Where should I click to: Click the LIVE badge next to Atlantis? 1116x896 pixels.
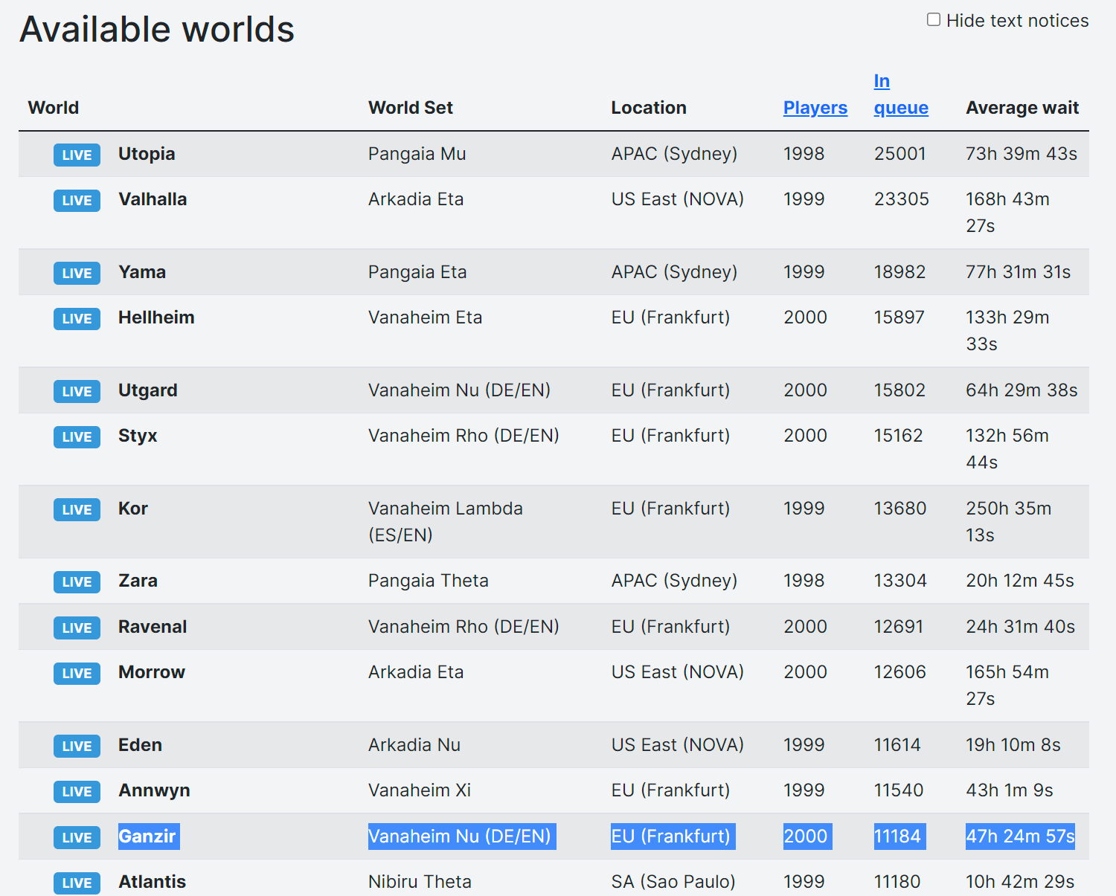click(77, 883)
